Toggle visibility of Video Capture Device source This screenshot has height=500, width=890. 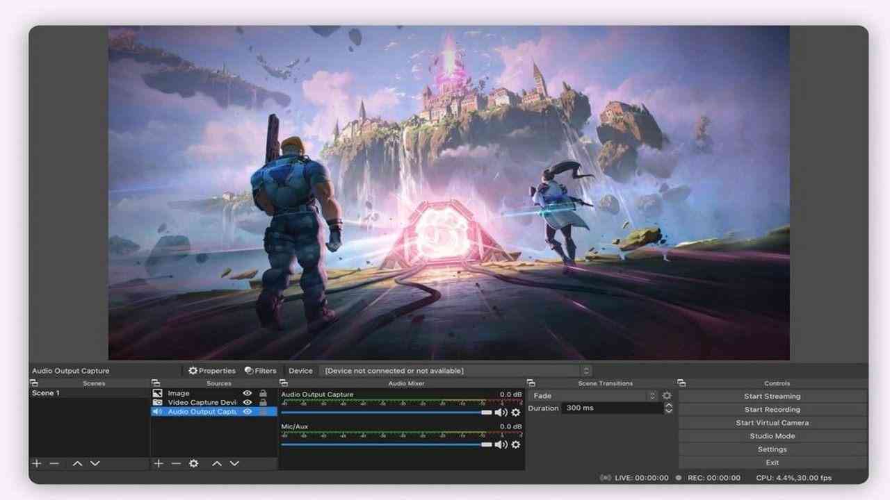[247, 402]
